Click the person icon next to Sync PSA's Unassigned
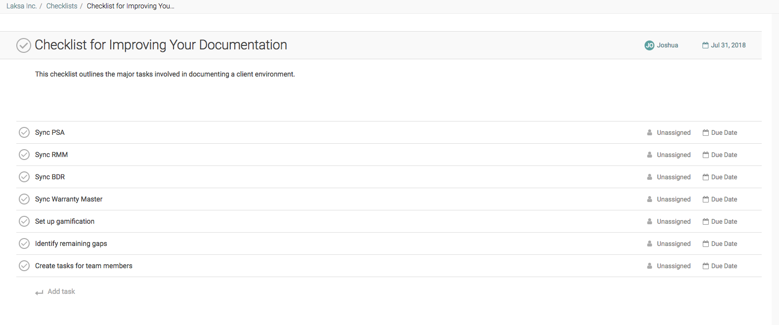 (649, 132)
